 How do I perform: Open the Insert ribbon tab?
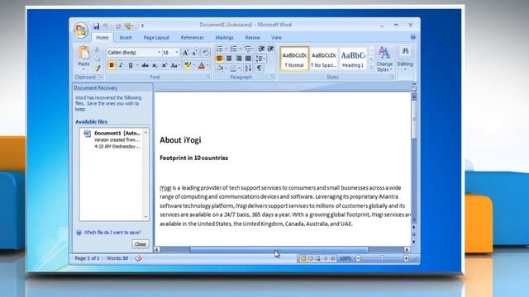pos(126,37)
